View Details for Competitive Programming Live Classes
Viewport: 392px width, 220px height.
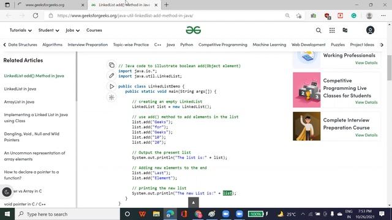(366, 102)
